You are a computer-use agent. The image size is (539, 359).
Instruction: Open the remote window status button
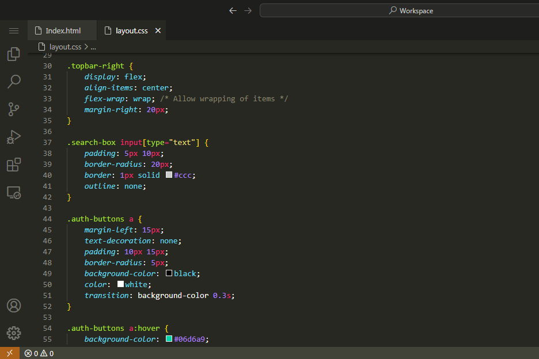(9, 353)
